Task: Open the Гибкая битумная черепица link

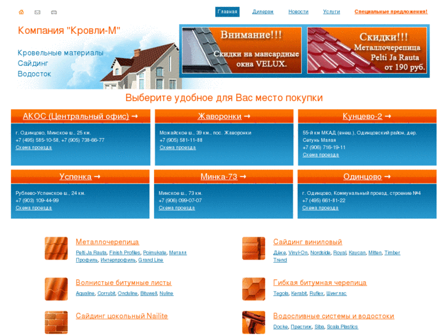Action: point(320,282)
